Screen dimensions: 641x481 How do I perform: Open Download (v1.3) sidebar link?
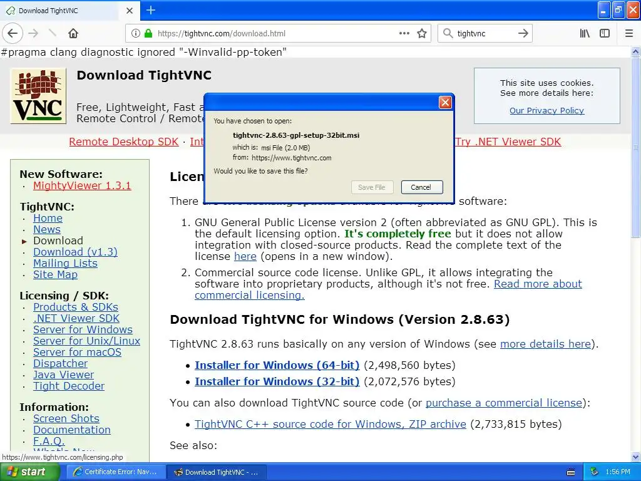pos(75,252)
